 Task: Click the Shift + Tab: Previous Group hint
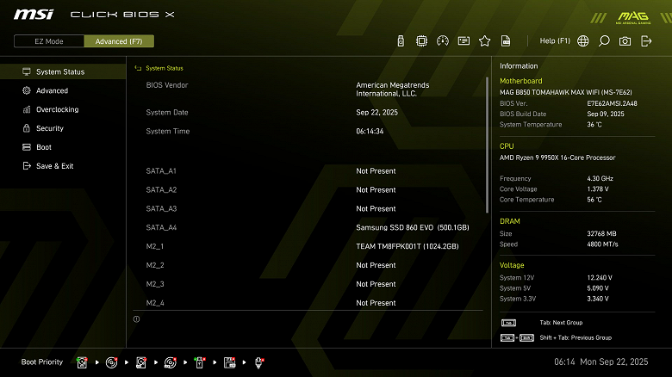[x=576, y=337]
